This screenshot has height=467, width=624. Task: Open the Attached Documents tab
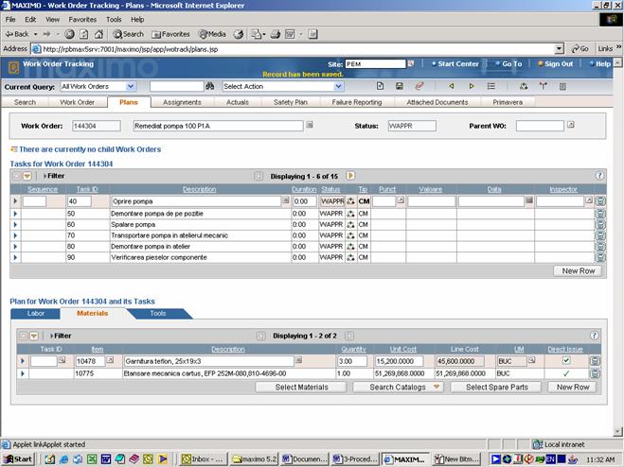click(437, 102)
